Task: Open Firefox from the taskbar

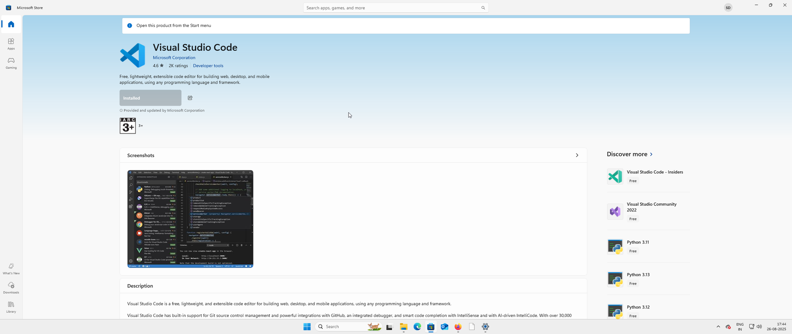Action: click(458, 326)
